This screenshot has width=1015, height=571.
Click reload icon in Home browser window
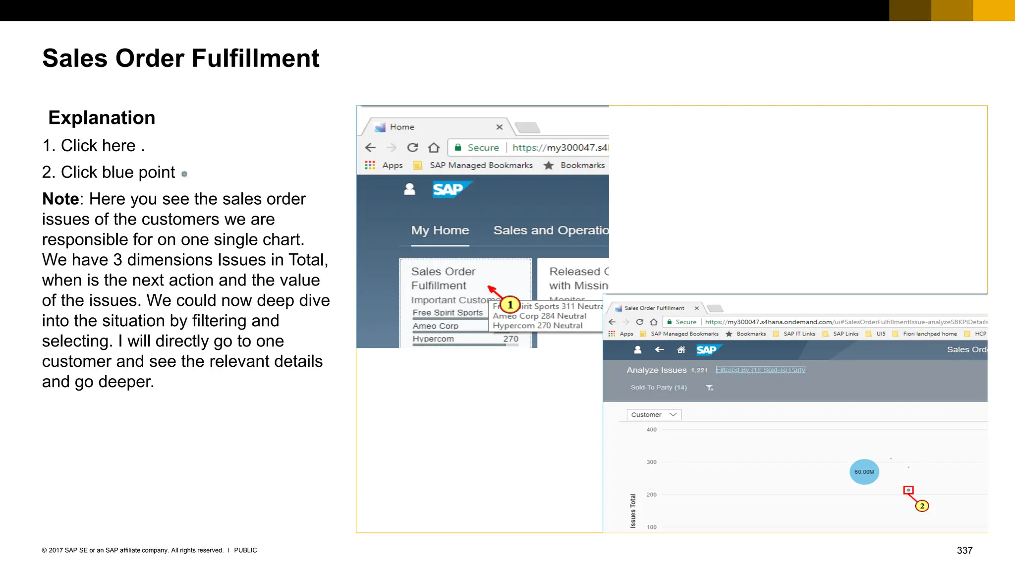[412, 148]
